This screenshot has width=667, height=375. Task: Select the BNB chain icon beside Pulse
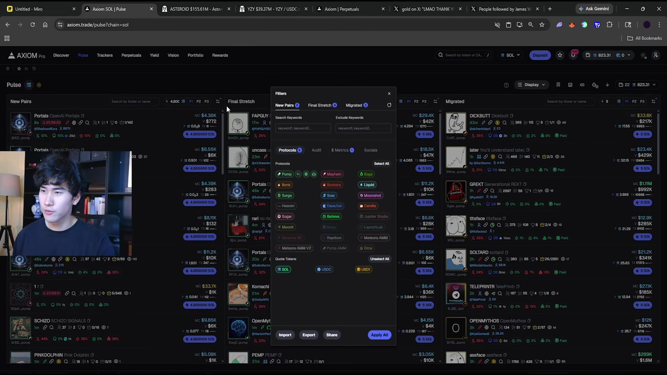(x=39, y=85)
